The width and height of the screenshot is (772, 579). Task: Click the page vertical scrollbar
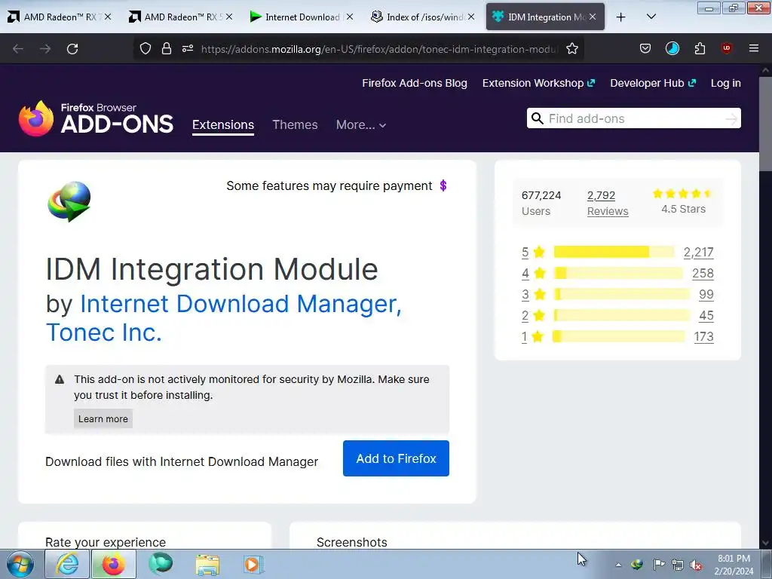[766, 123]
